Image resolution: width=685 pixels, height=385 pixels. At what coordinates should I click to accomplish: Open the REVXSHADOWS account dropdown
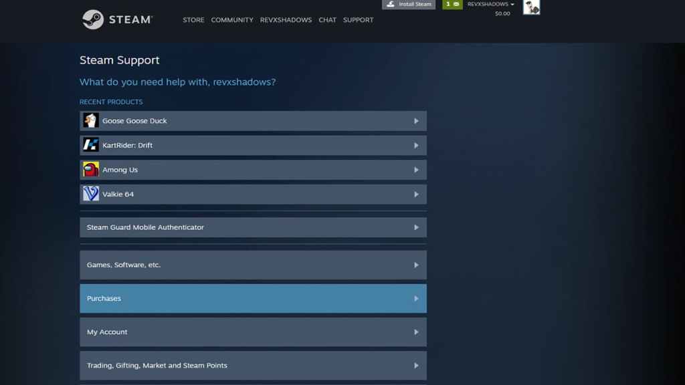click(x=490, y=4)
